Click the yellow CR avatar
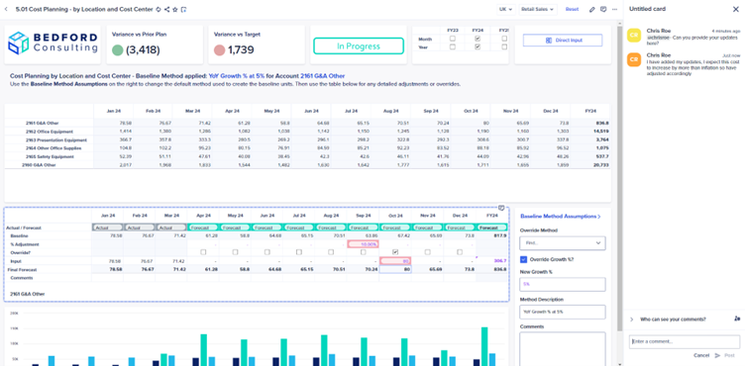 634,36
